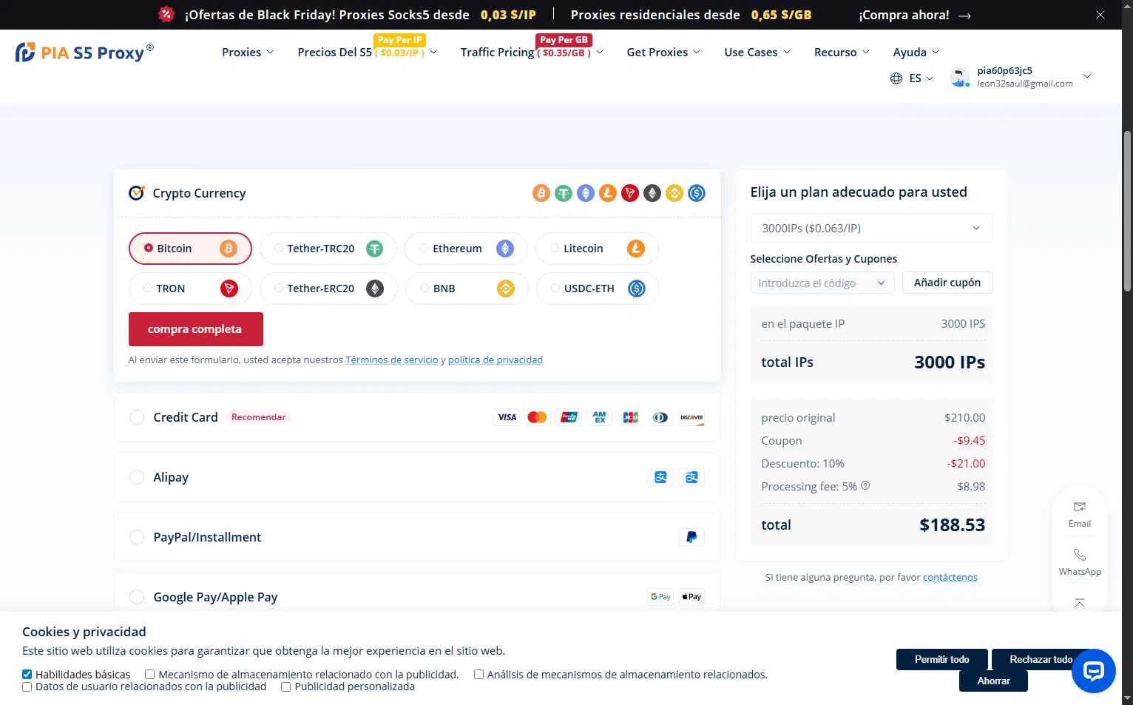Viewport: 1133px width, 705px height.
Task: Click the Discover card icon
Action: coord(691,417)
